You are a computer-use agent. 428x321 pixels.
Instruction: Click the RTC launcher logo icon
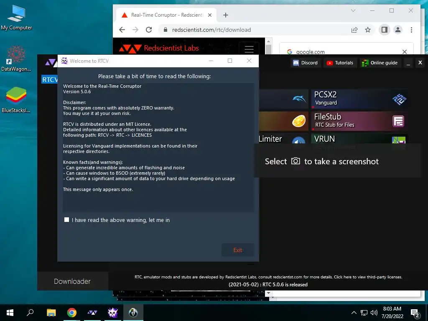click(x=51, y=63)
